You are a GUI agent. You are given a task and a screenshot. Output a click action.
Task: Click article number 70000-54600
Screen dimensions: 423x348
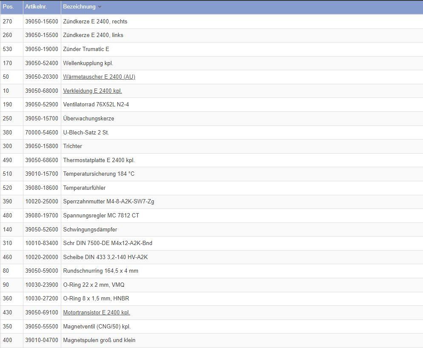point(42,133)
